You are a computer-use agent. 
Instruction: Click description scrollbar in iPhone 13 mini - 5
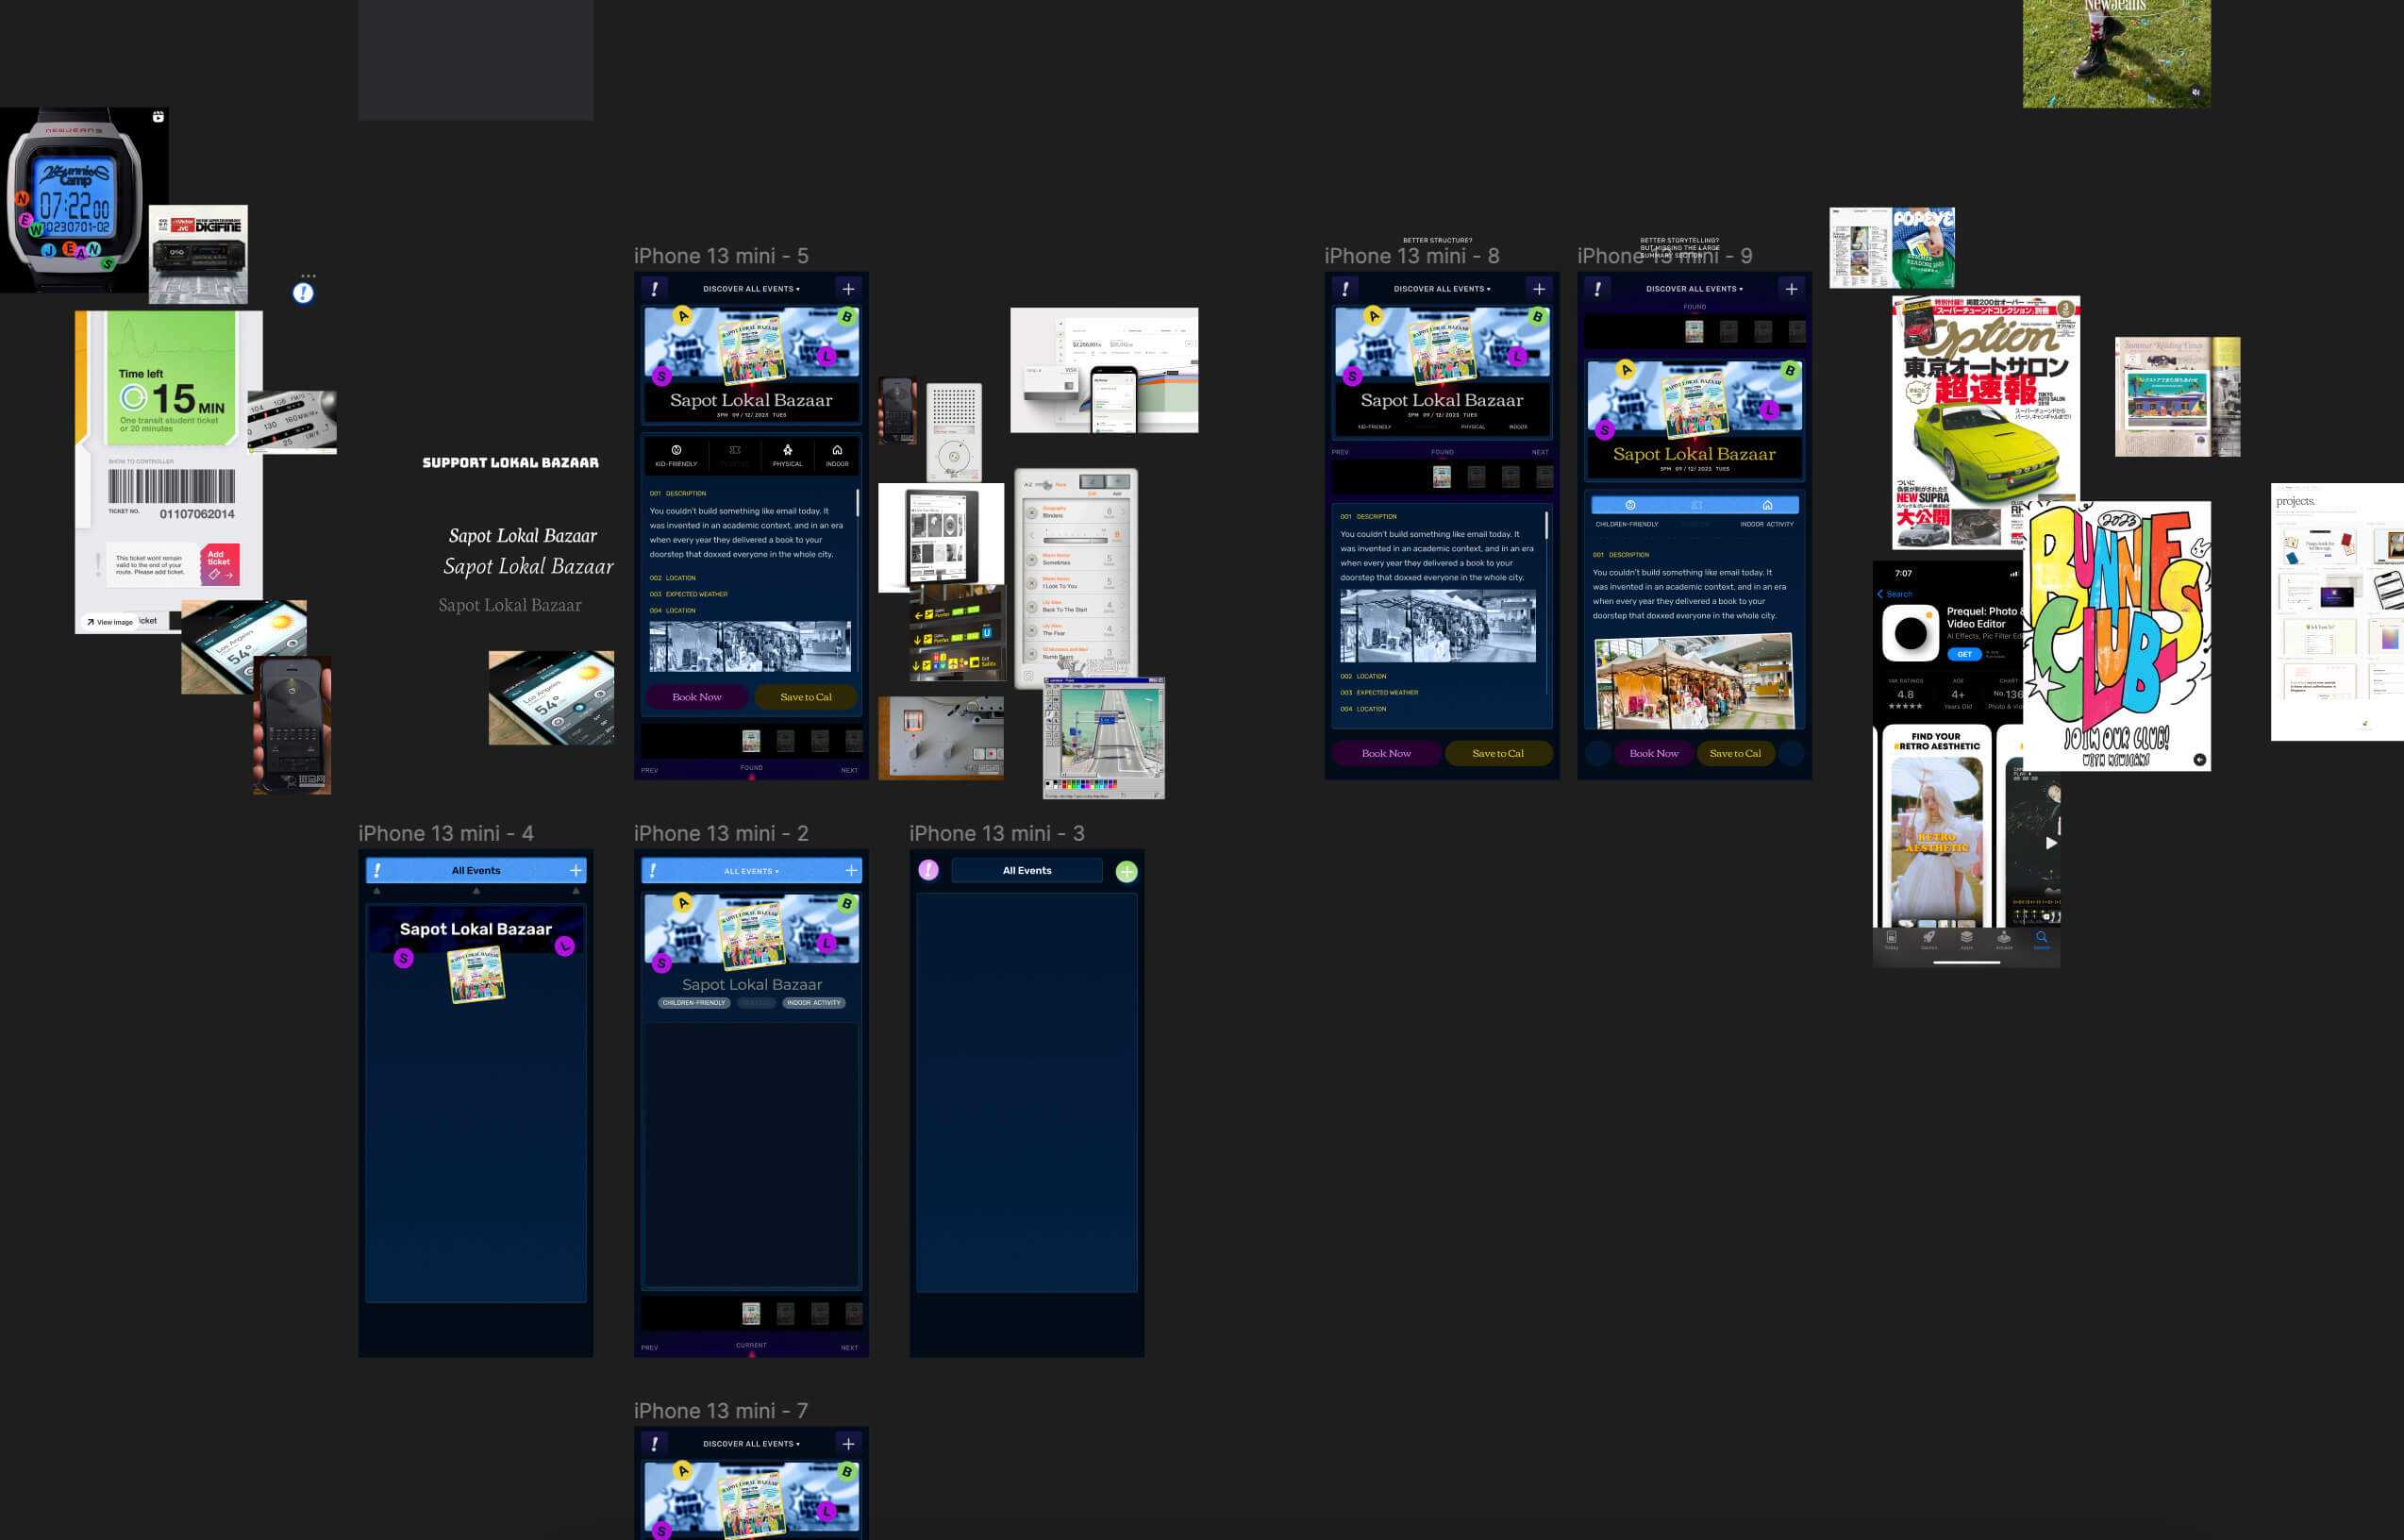857,502
